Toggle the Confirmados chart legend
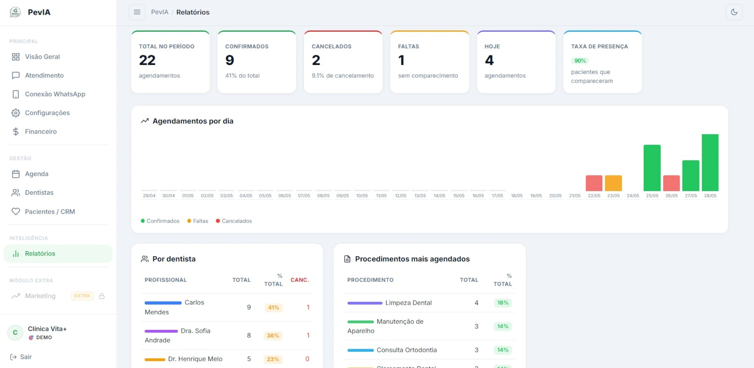Screen dimensions: 754x368 160,221
